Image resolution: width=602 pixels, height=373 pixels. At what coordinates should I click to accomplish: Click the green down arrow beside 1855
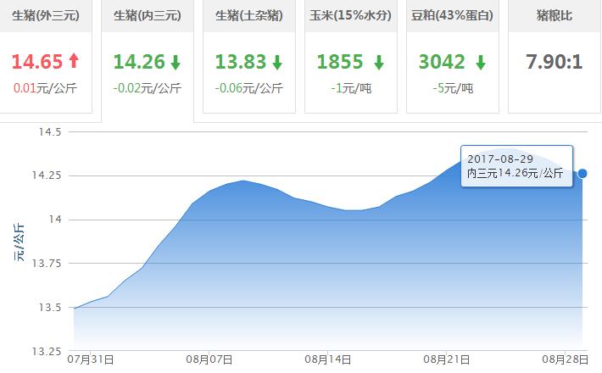[x=378, y=62]
